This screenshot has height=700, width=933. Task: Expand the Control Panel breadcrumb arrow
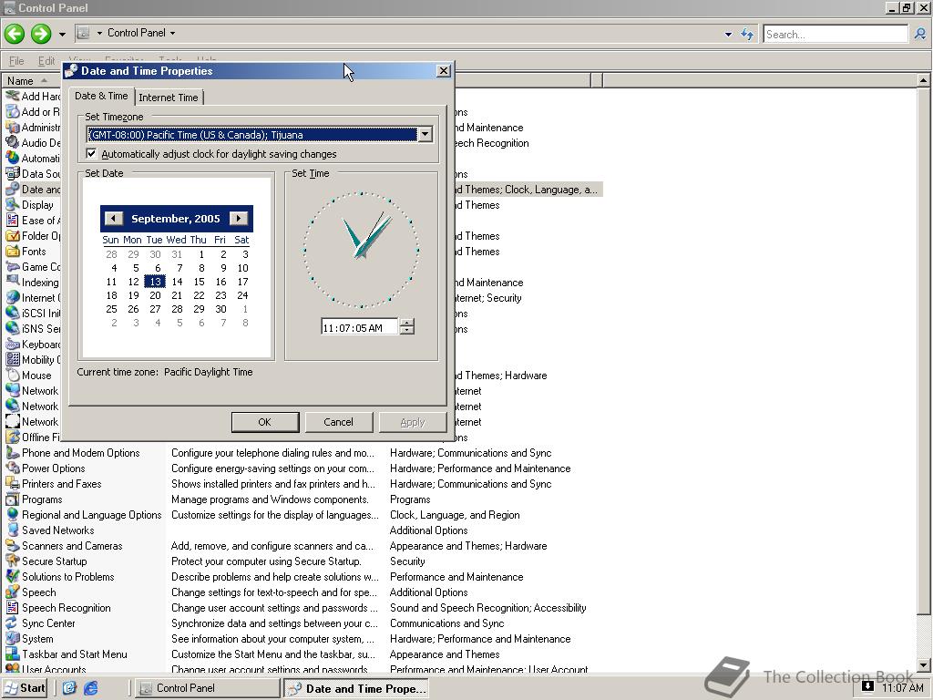coord(172,34)
